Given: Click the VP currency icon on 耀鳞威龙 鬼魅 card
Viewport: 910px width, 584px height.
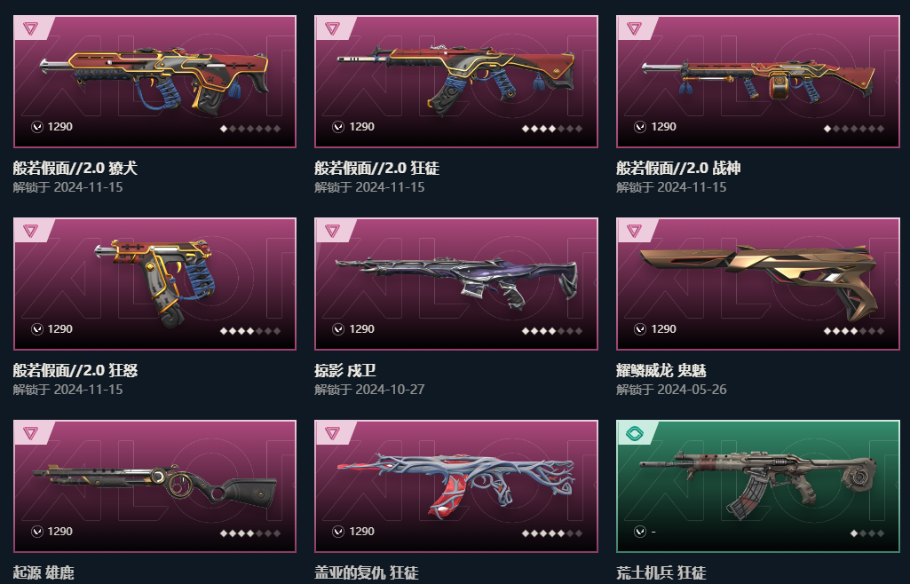Looking at the screenshot, I should point(640,329).
